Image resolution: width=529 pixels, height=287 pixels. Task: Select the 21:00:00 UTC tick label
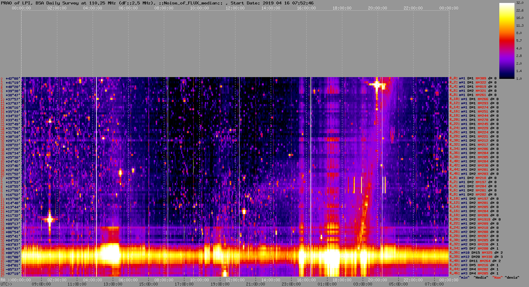pyautogui.click(x=256, y=284)
